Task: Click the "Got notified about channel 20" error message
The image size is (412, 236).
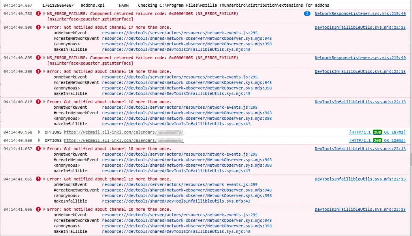Action: pyautogui.click(x=109, y=209)
